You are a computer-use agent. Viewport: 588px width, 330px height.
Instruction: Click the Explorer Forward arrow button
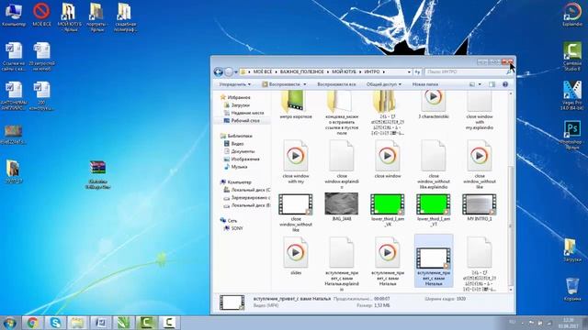point(229,71)
